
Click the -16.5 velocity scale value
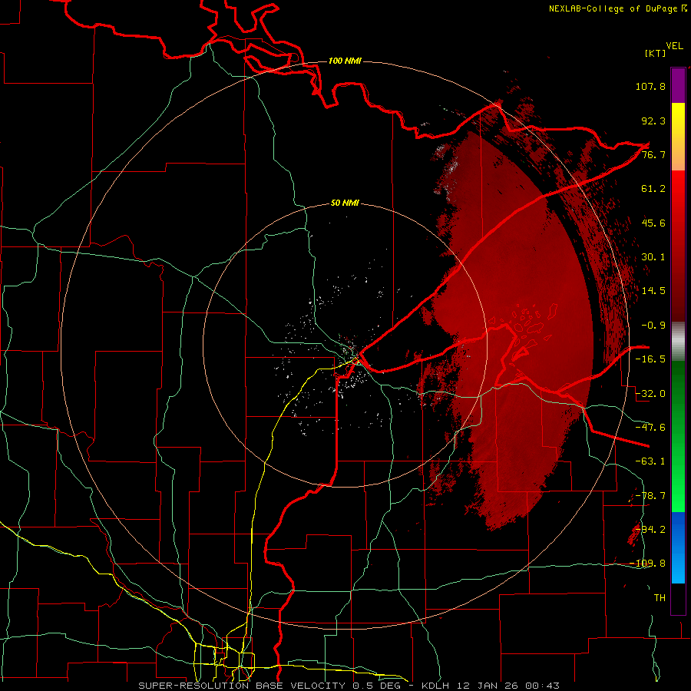tap(650, 359)
